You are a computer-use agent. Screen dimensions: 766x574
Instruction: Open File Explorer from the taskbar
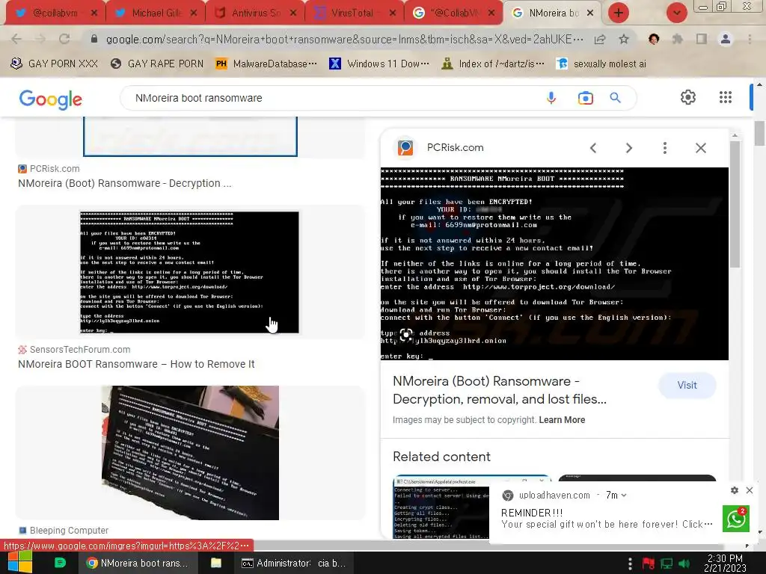[x=216, y=563]
